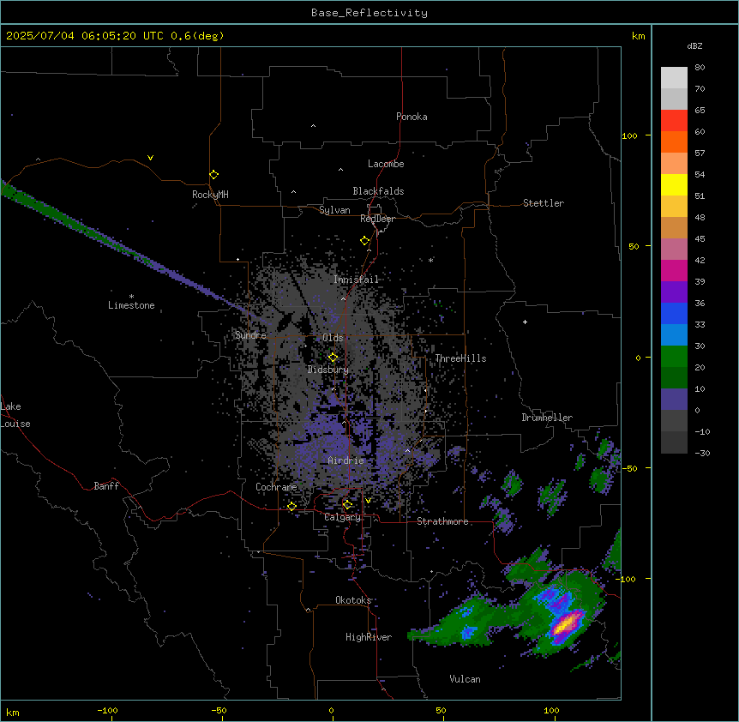The width and height of the screenshot is (739, 722).
Task: Click the 80 value on the dBZ scale
Action: pos(700,68)
